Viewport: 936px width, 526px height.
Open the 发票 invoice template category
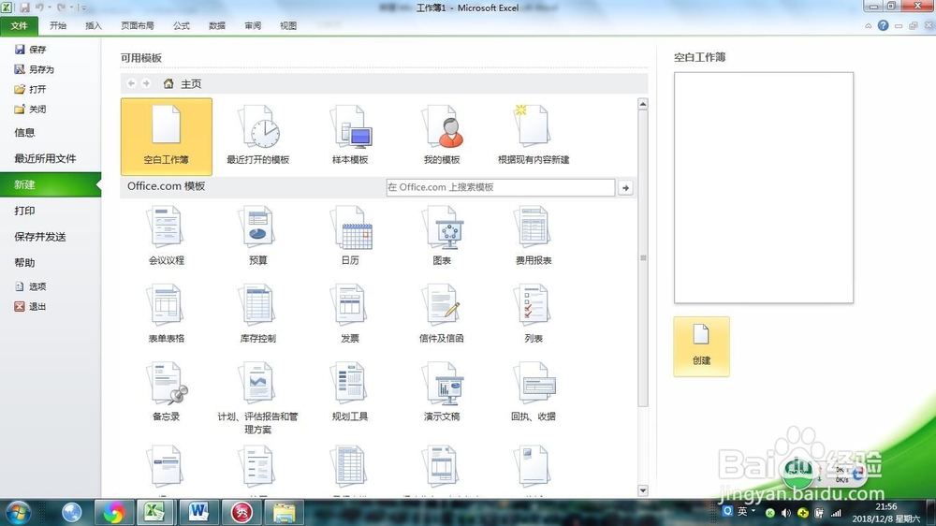pyautogui.click(x=350, y=313)
